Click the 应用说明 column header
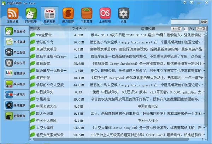This screenshot has width=212, height=144. click(x=148, y=29)
